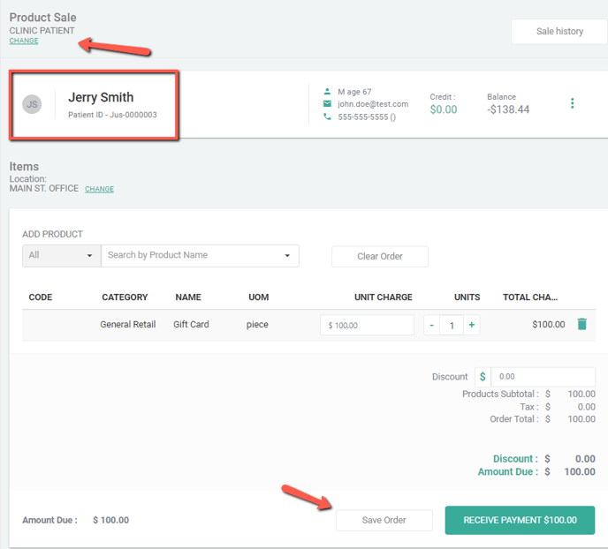Decrease Gift Card units with minus
The width and height of the screenshot is (608, 549).
(x=431, y=326)
